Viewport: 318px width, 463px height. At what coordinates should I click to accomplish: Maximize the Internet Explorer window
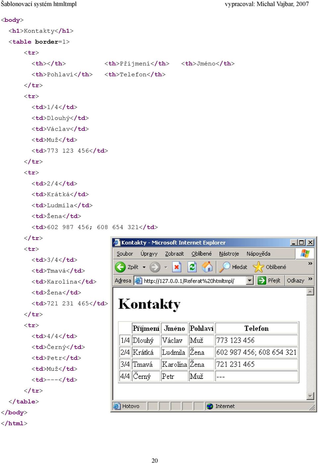point(301,243)
